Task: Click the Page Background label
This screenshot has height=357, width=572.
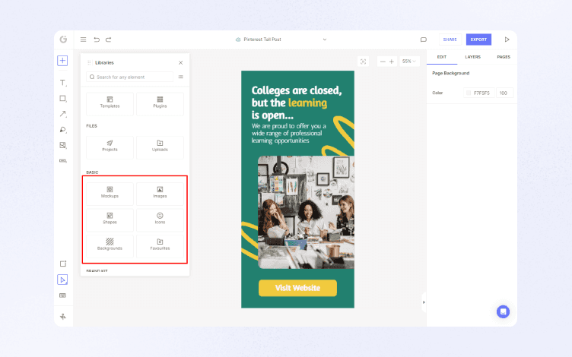Action: 450,73
